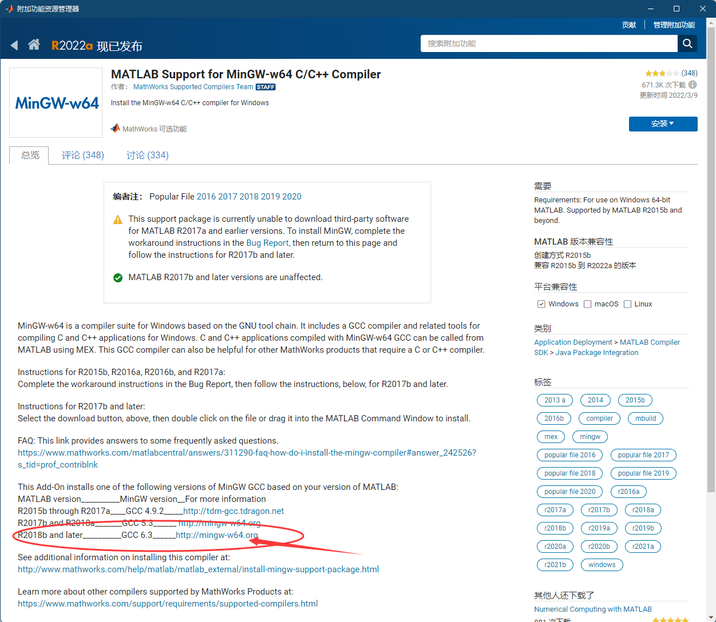
Task: Click the MinGW-w64 product thumbnail
Action: point(56,102)
